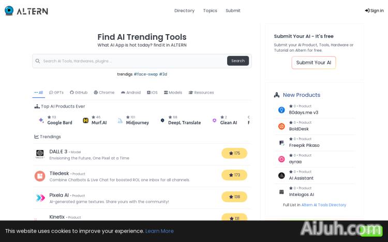Click the Pixela AI product icon
The image size is (388, 242).
point(40,198)
